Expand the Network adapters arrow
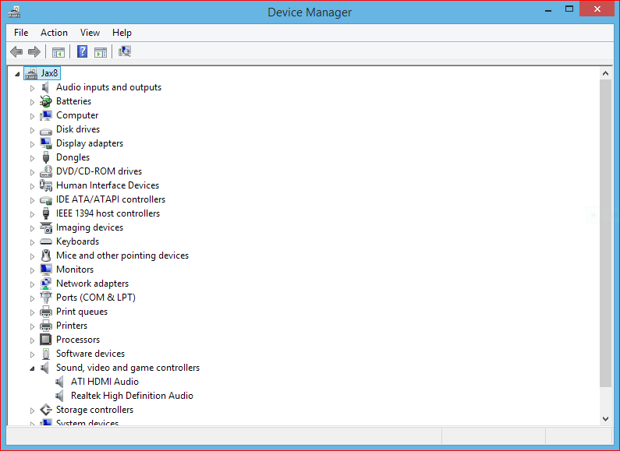This screenshot has width=620, height=451. click(33, 284)
